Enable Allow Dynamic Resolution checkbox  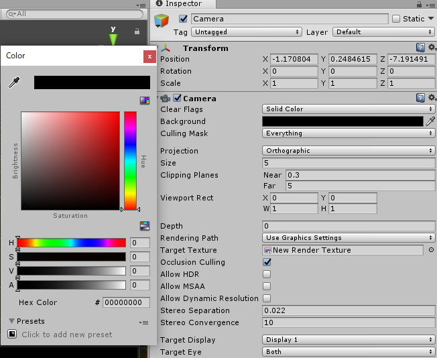click(x=267, y=298)
